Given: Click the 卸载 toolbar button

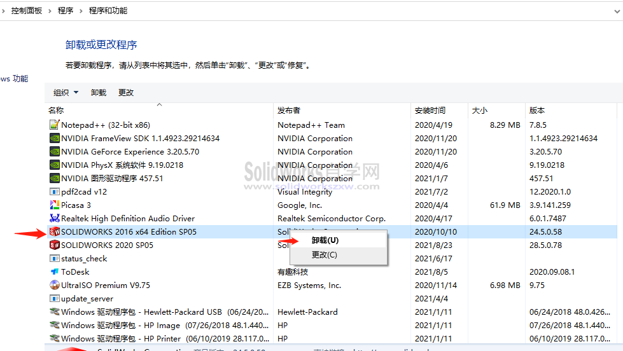Looking at the screenshot, I should click(99, 92).
